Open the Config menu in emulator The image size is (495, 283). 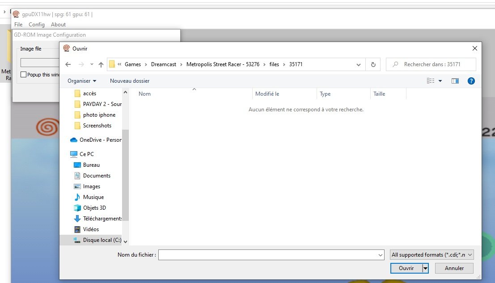[37, 24]
